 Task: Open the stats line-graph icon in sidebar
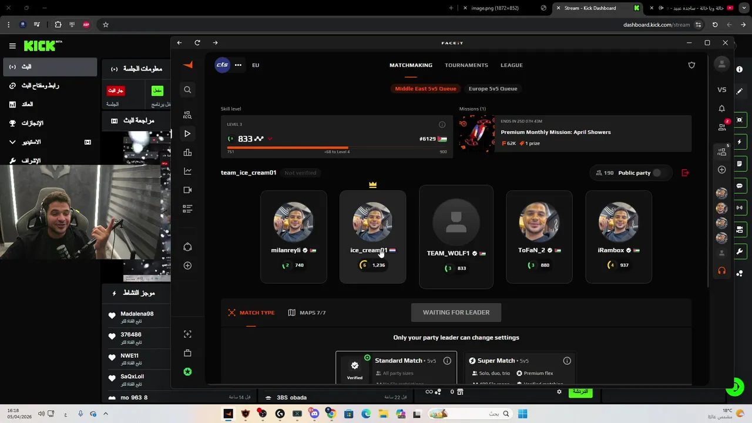pyautogui.click(x=187, y=172)
